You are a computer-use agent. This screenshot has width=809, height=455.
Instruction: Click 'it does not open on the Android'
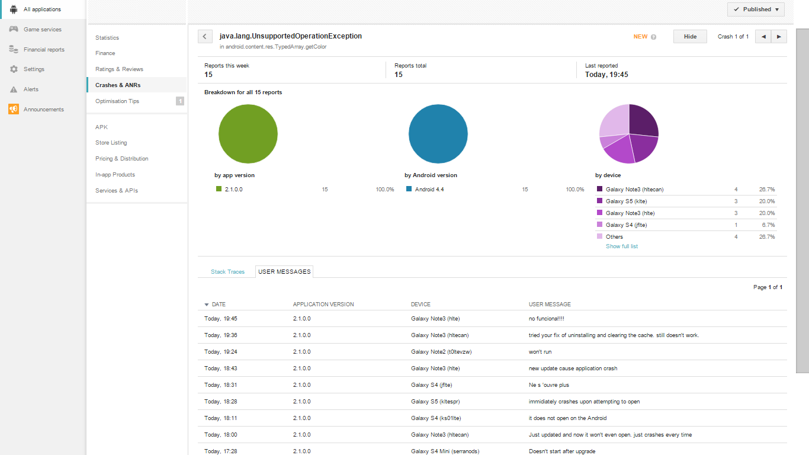click(568, 418)
